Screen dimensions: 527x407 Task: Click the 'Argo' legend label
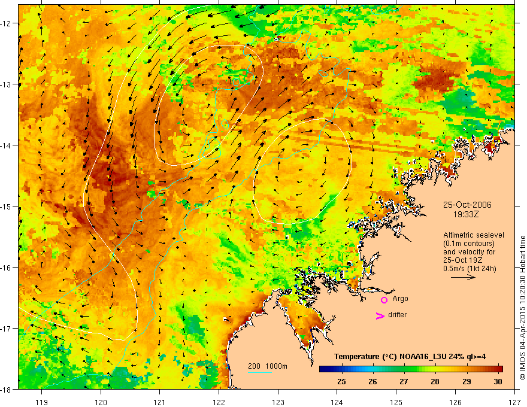(400, 299)
